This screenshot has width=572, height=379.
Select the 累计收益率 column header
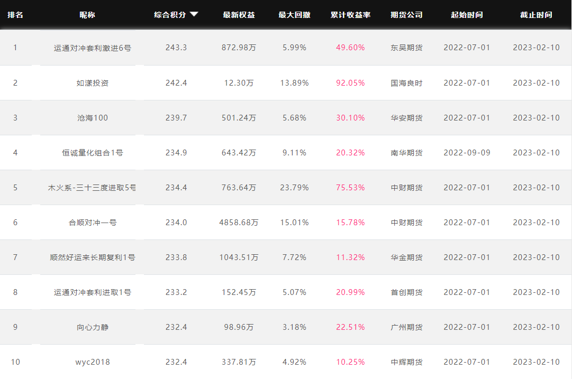tap(350, 15)
